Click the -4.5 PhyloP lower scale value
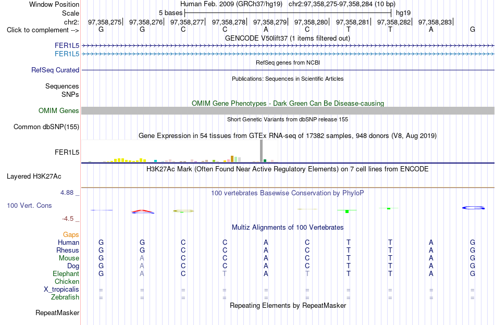Screen dimensions: 495x325 tap(68, 219)
